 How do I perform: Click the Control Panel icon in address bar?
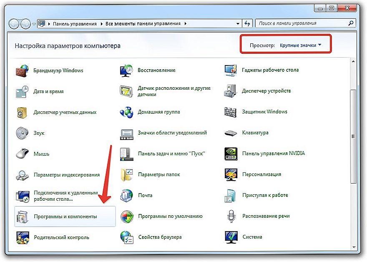tap(42, 24)
